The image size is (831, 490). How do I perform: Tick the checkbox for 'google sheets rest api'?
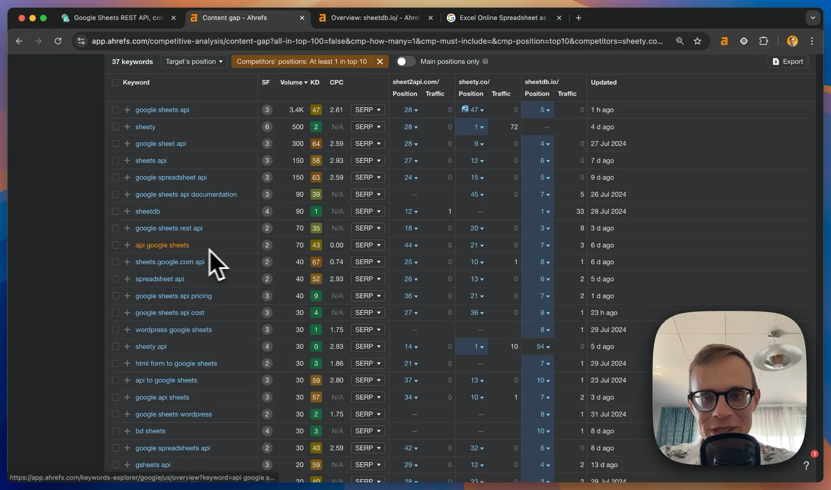pos(115,228)
